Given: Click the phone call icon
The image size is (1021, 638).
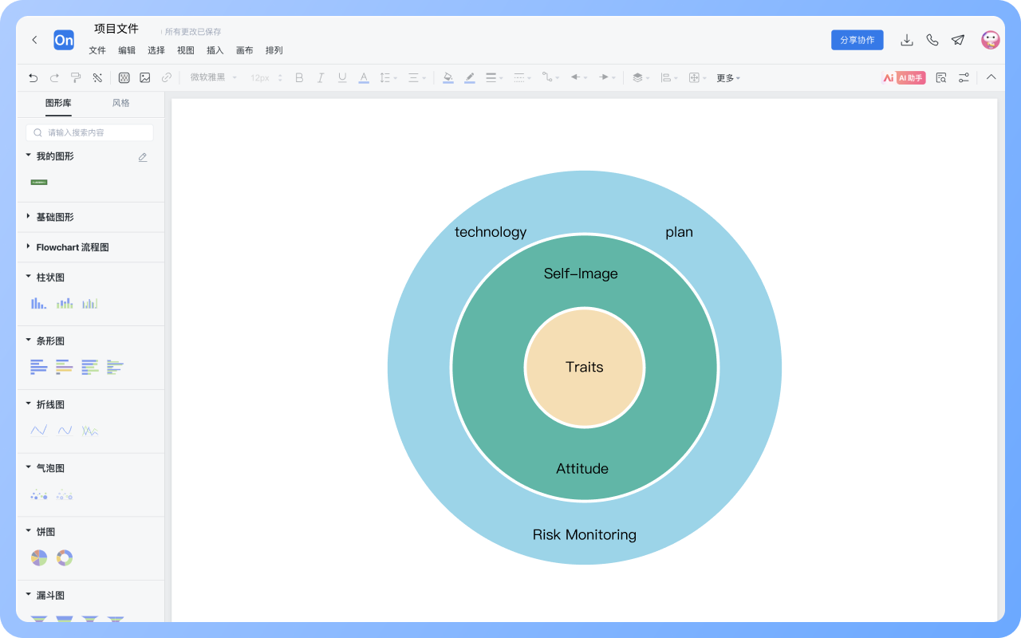Looking at the screenshot, I should (x=932, y=40).
